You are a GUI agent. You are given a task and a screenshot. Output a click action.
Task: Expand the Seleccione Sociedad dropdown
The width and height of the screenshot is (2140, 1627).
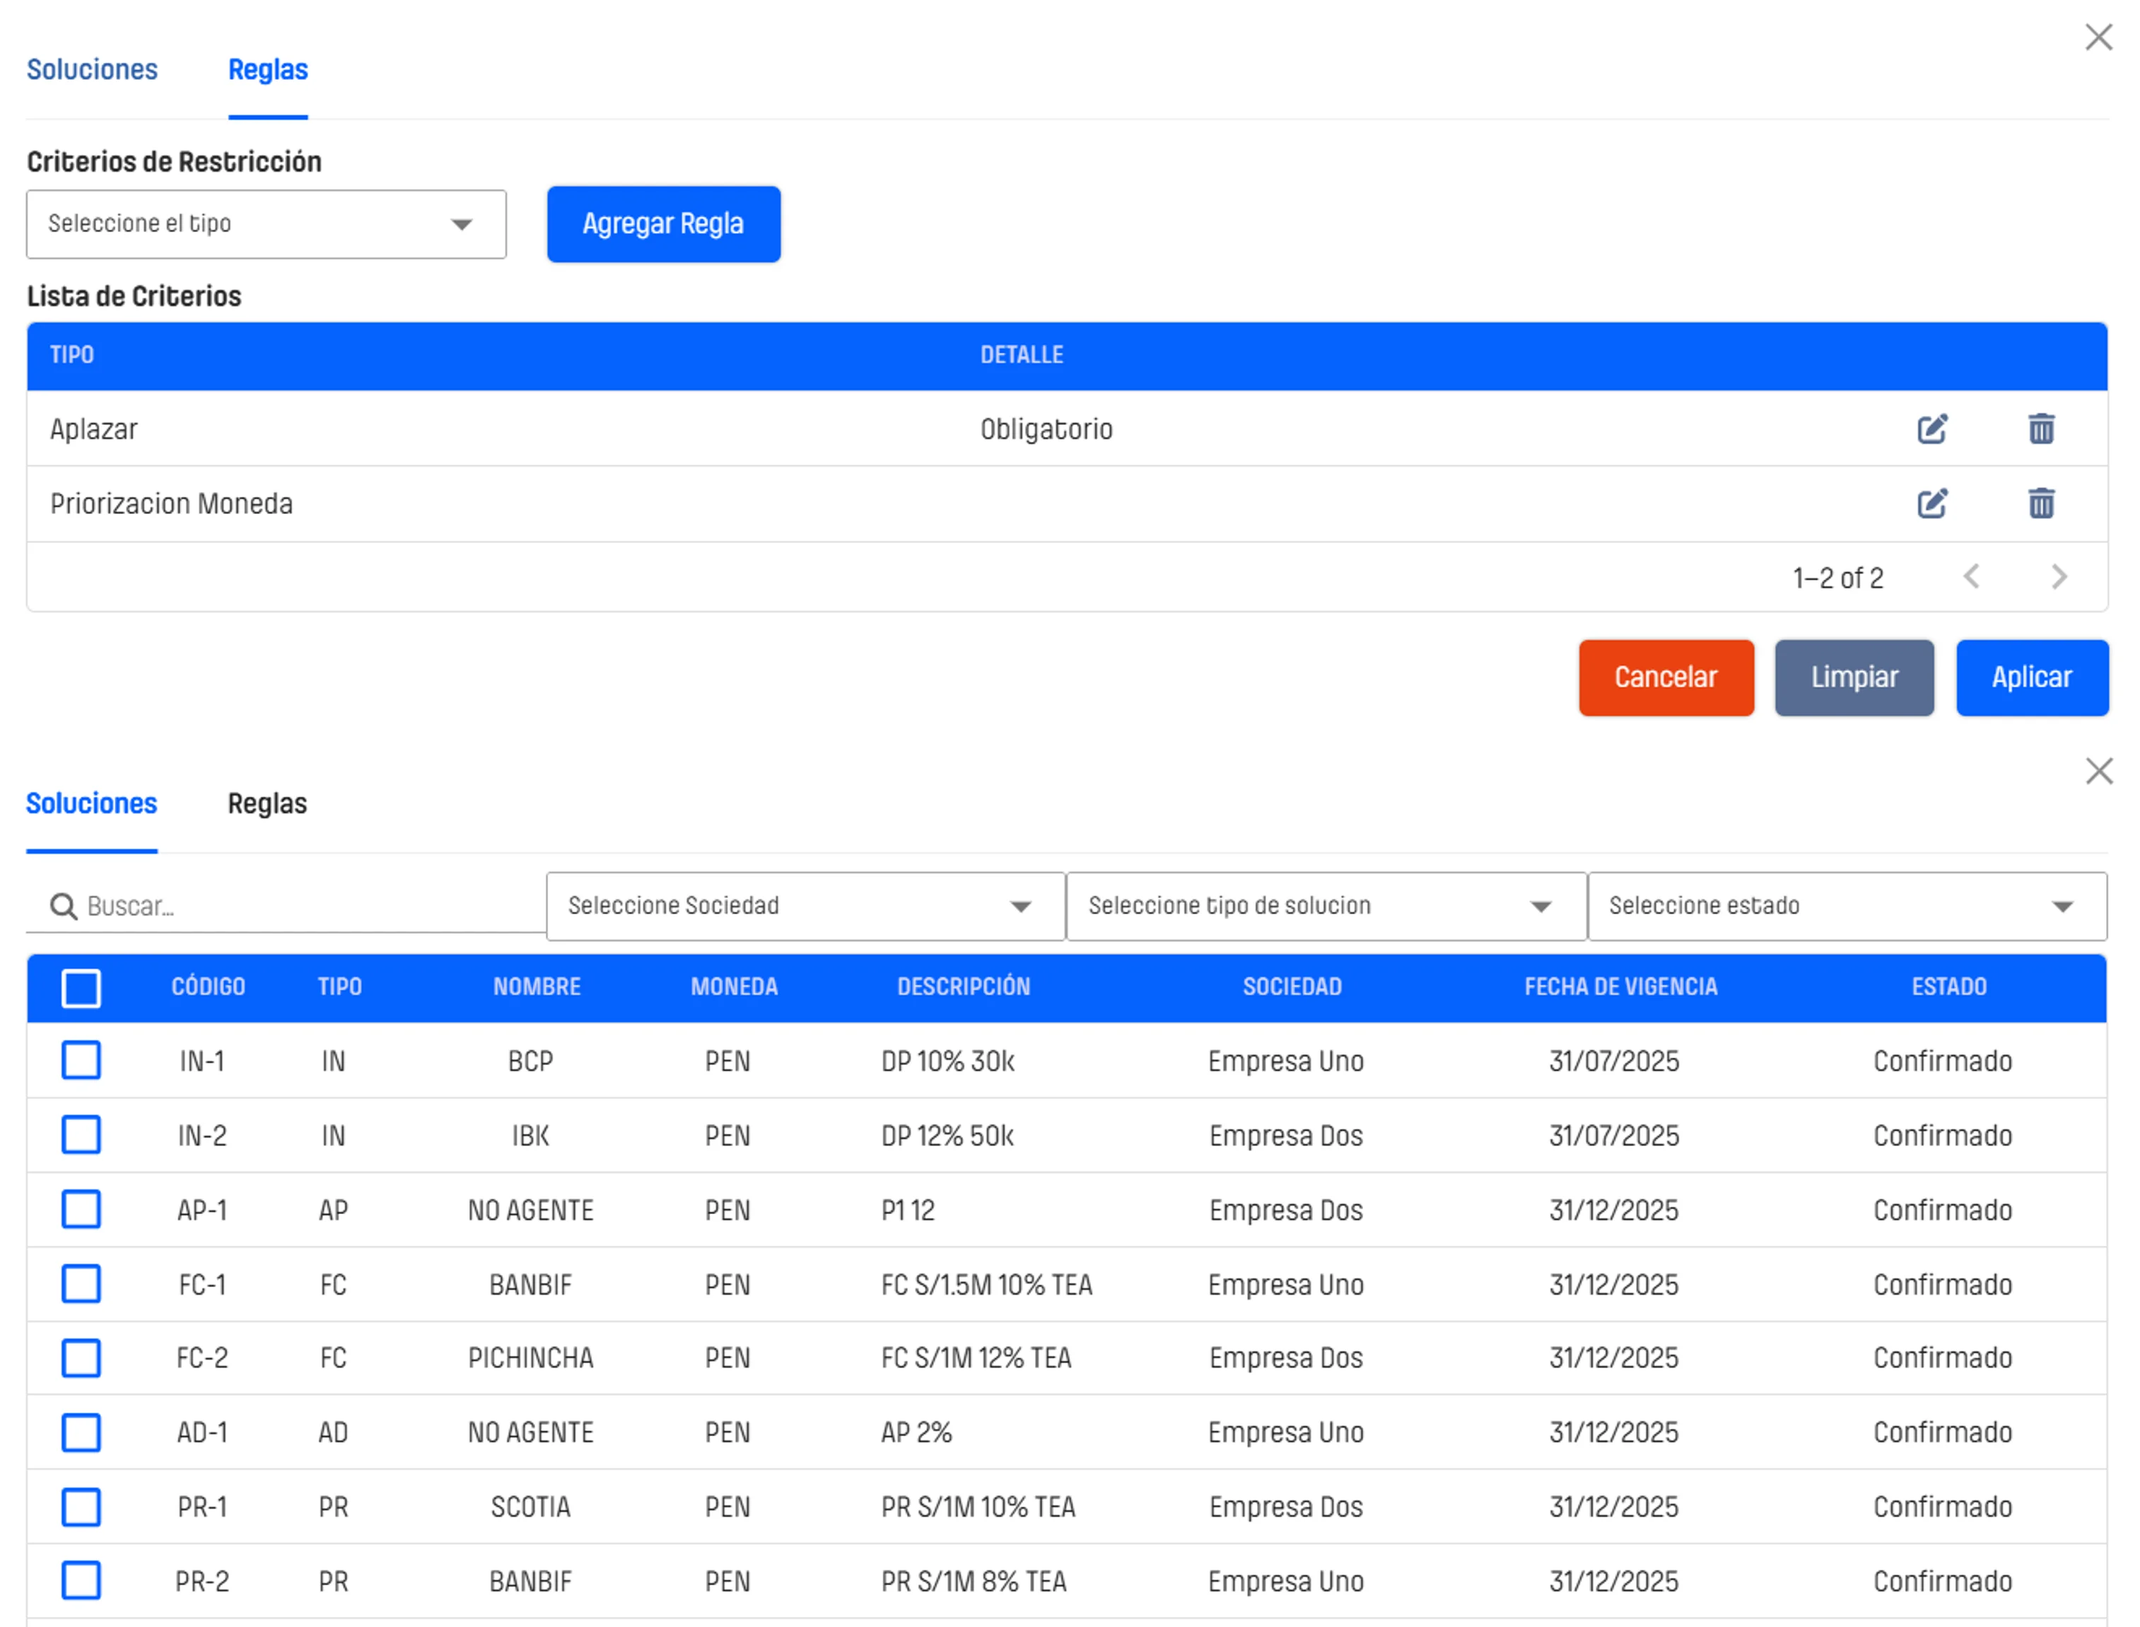pyautogui.click(x=805, y=906)
